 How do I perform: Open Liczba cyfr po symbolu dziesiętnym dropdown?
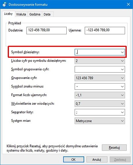(x=100, y=61)
